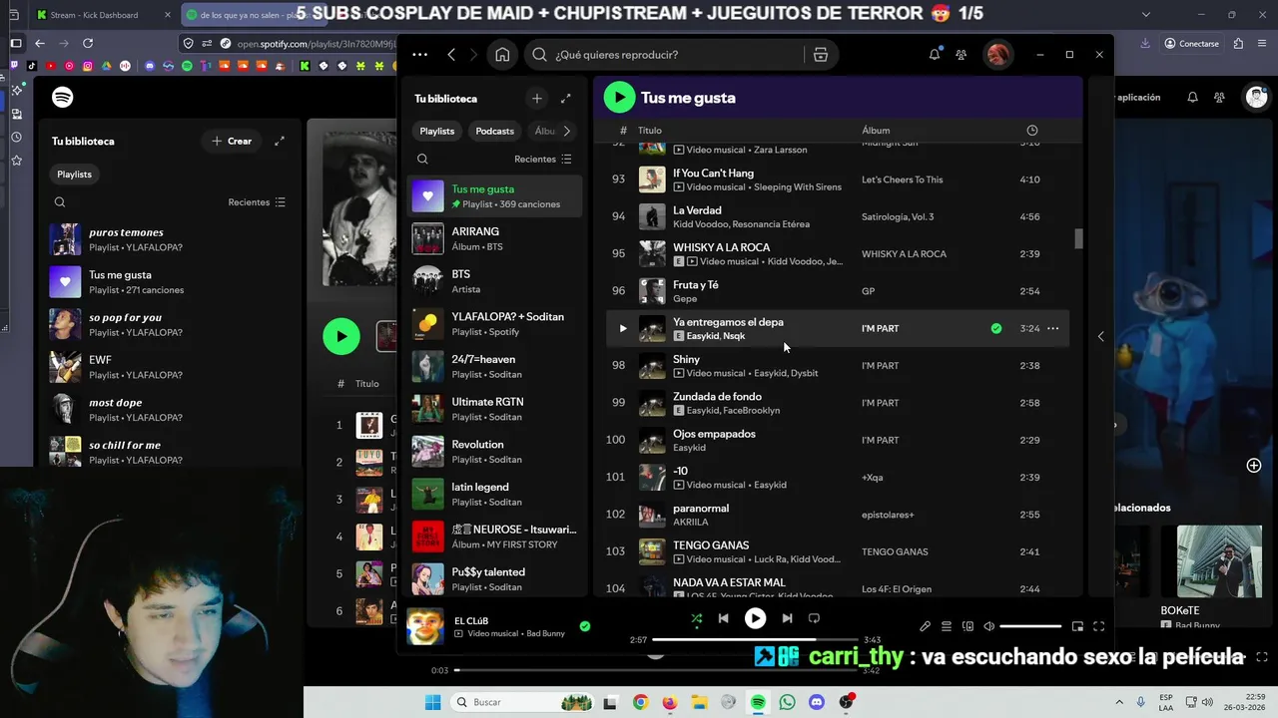Select Playlists chip in browser Spotify
1278x718 pixels.
click(74, 175)
